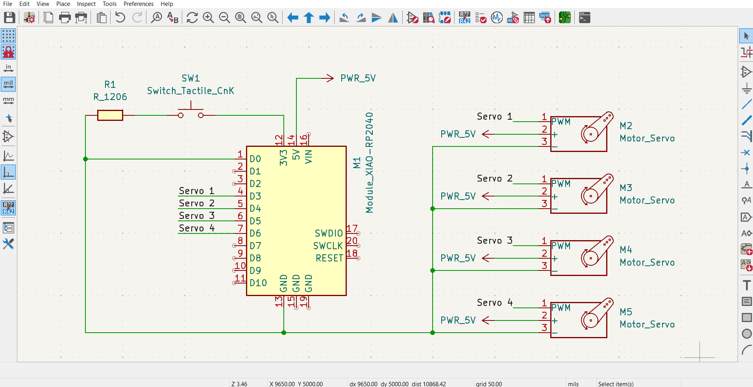Screen dimensions: 753x387
Task: Toggle grid display
Action: point(8,36)
